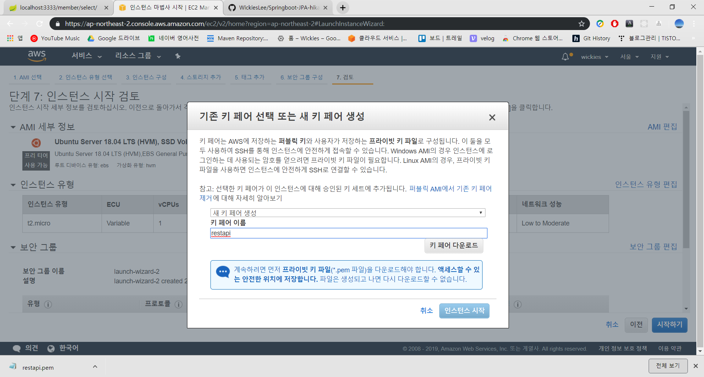The width and height of the screenshot is (704, 377).
Task: Open the downloaded restapi.pem file
Action: pyautogui.click(x=38, y=367)
